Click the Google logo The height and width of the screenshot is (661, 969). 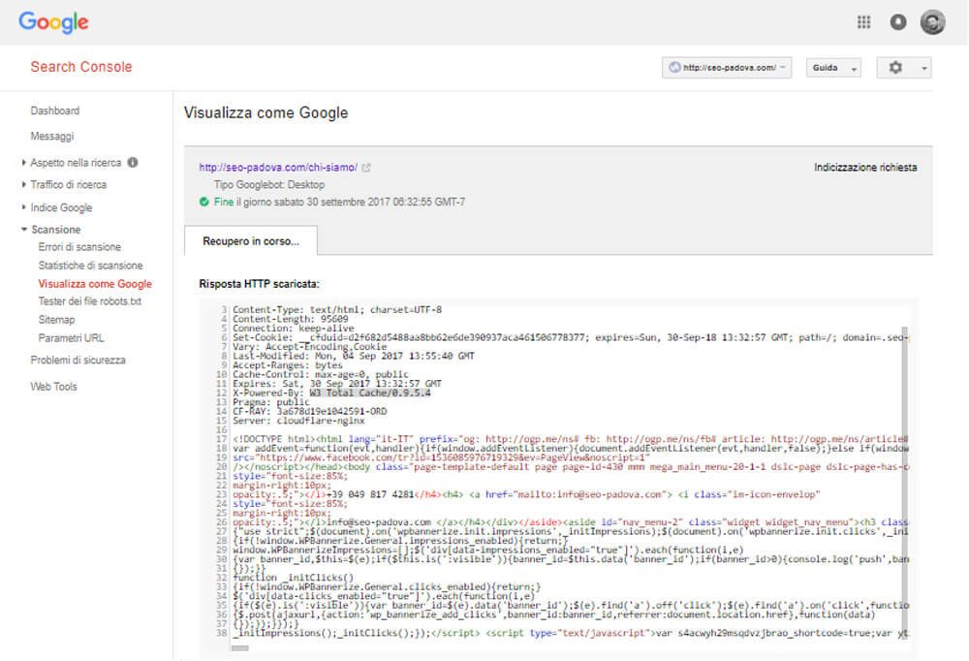point(53,23)
